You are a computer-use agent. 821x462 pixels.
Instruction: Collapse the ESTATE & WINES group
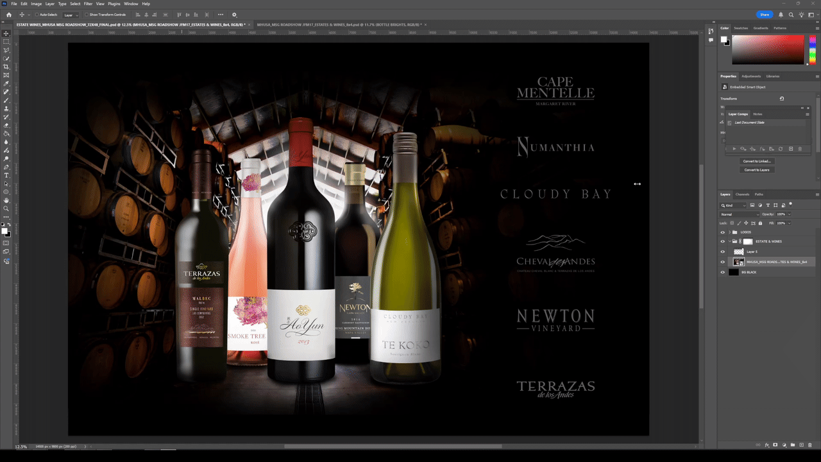(730, 241)
